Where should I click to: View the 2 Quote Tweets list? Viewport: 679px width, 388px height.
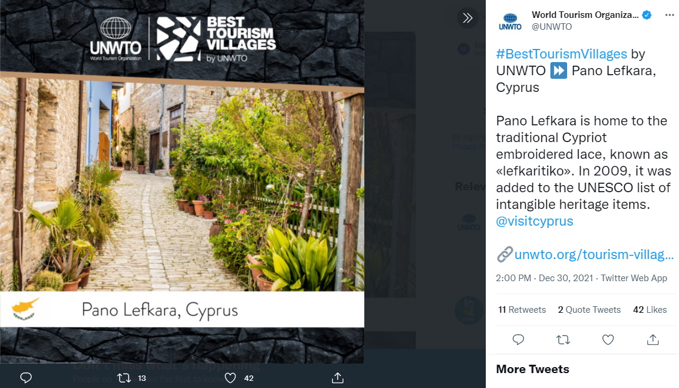589,310
